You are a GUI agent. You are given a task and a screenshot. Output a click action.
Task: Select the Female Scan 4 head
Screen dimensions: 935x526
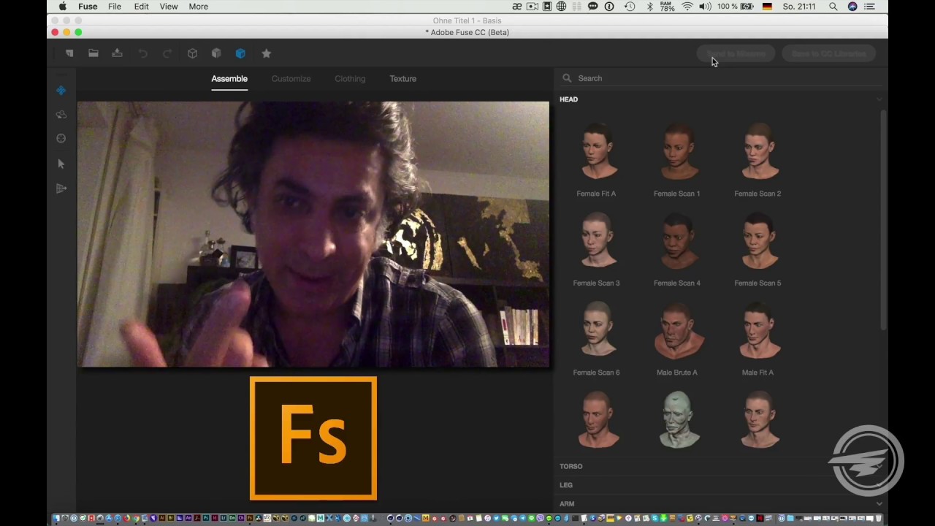678,241
